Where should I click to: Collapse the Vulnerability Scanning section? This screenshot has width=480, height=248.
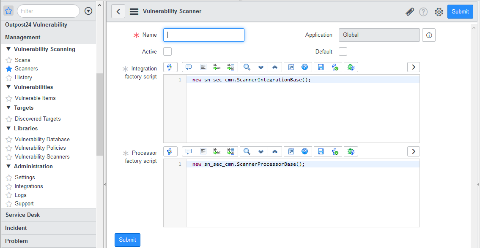[x=9, y=49]
